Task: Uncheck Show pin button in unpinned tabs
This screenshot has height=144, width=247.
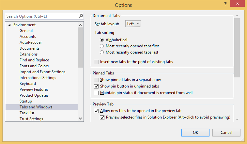Action: [96, 87]
